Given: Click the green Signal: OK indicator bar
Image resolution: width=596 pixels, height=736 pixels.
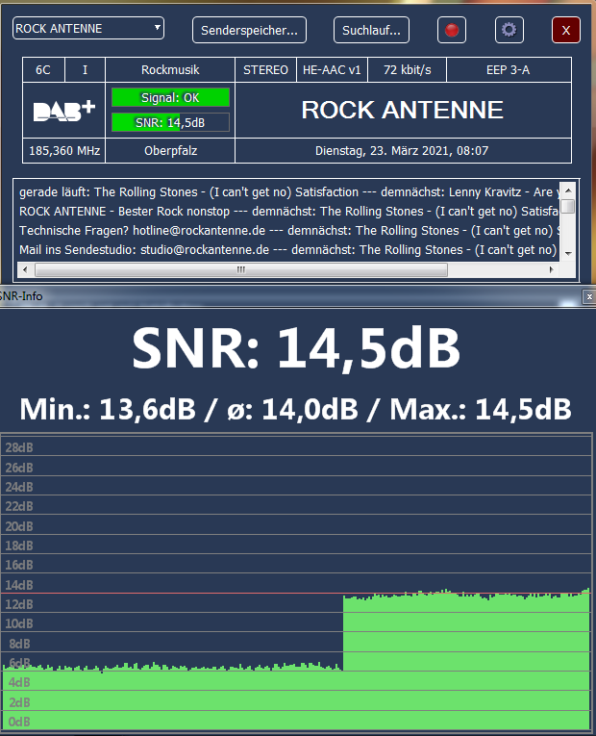Looking at the screenshot, I should 170,97.
